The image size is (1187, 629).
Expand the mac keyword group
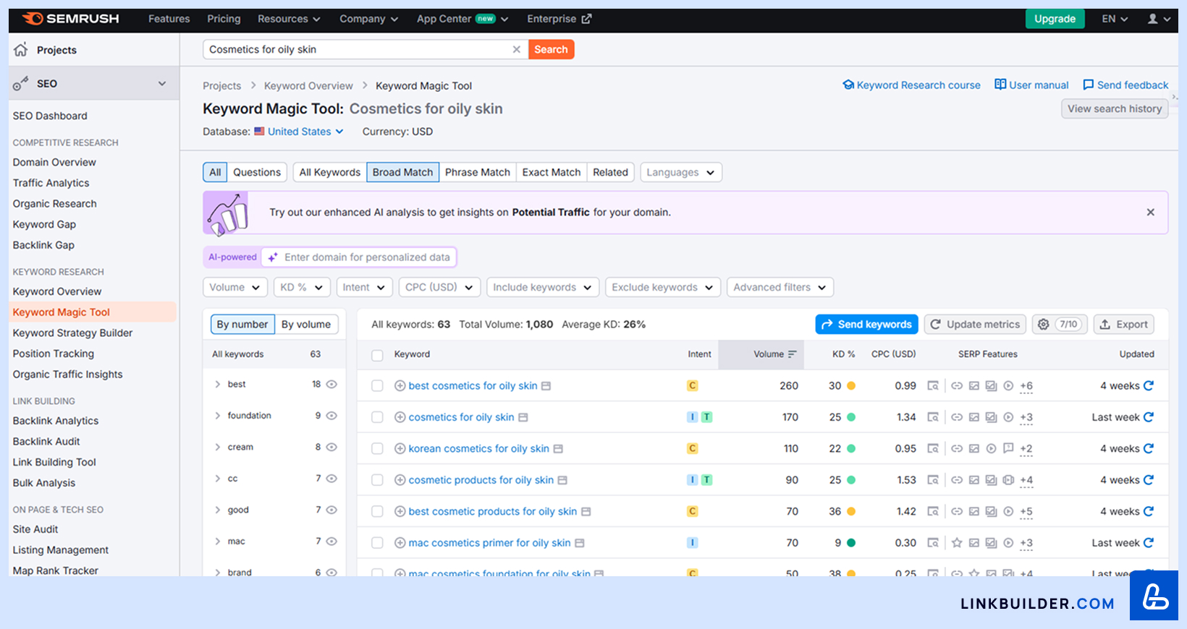click(217, 542)
